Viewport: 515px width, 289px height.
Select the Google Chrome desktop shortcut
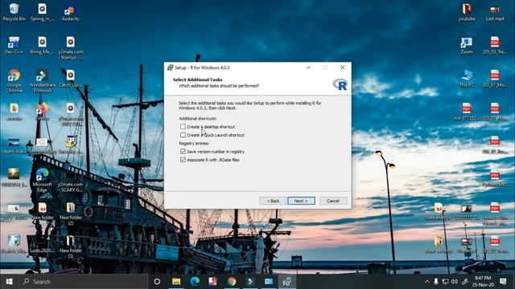(x=14, y=81)
